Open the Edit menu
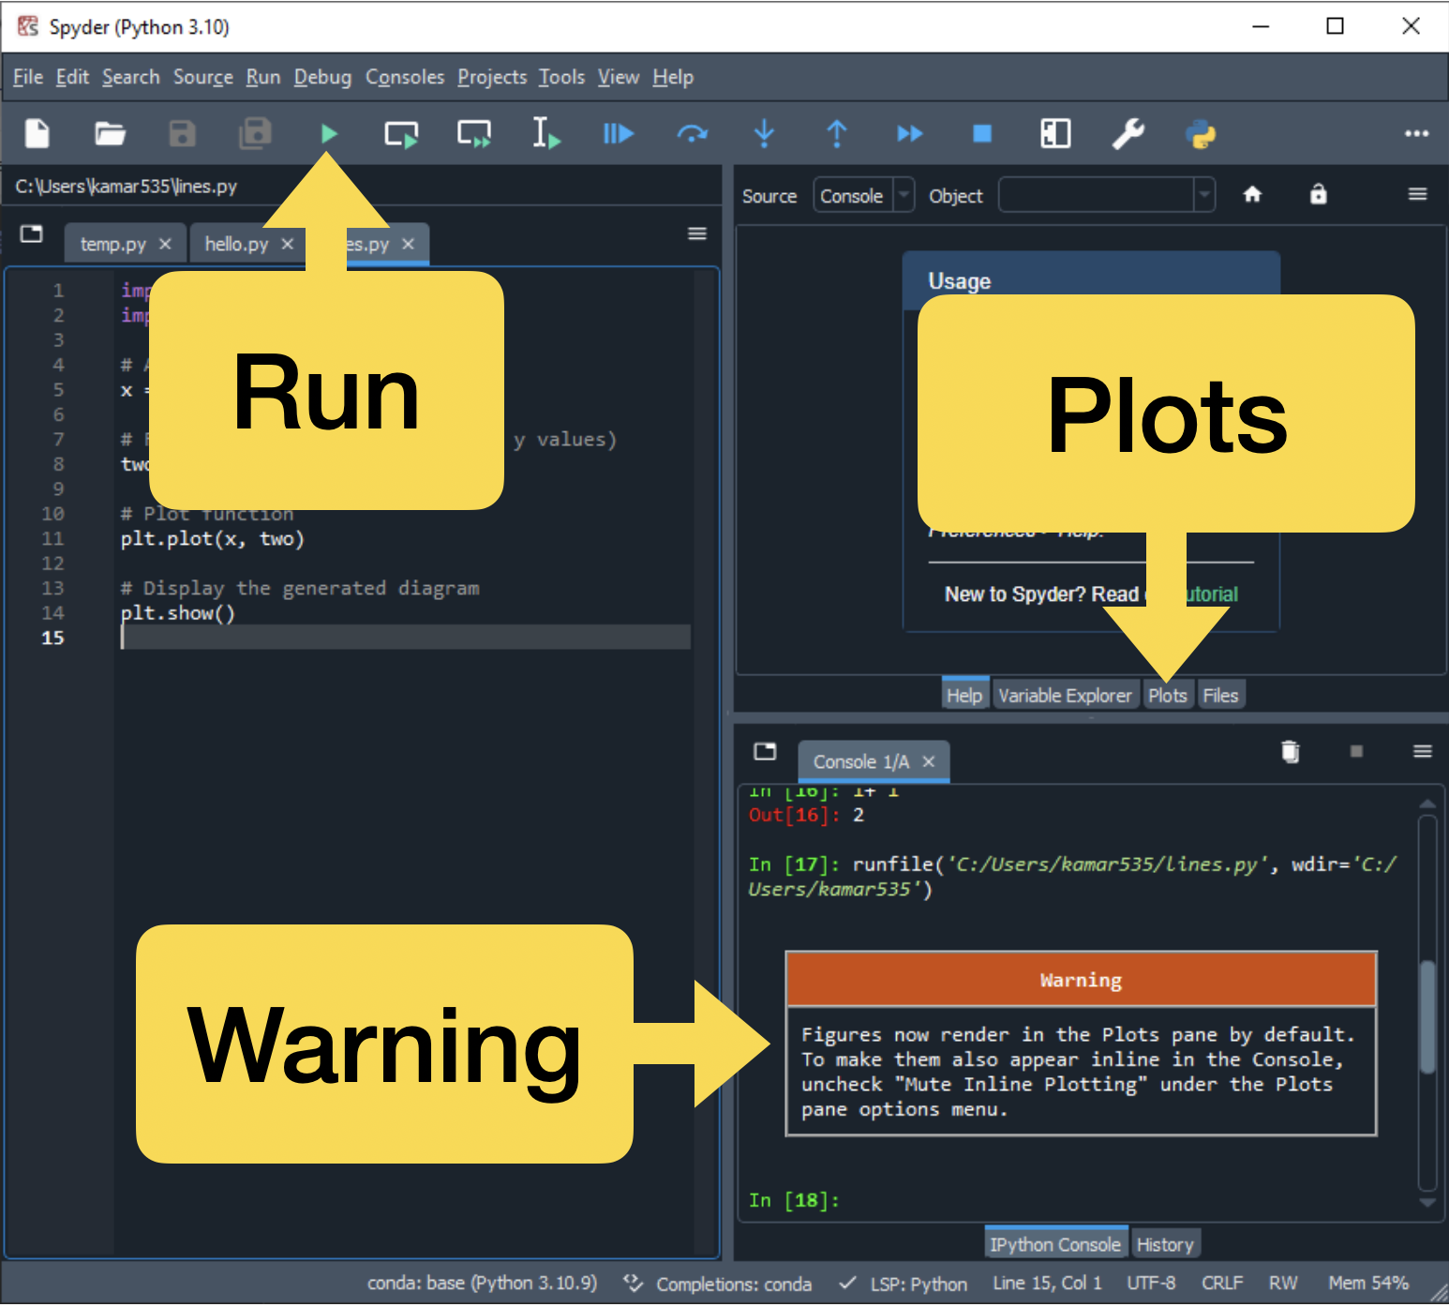Screen dimensions: 1449x1307 click(72, 78)
